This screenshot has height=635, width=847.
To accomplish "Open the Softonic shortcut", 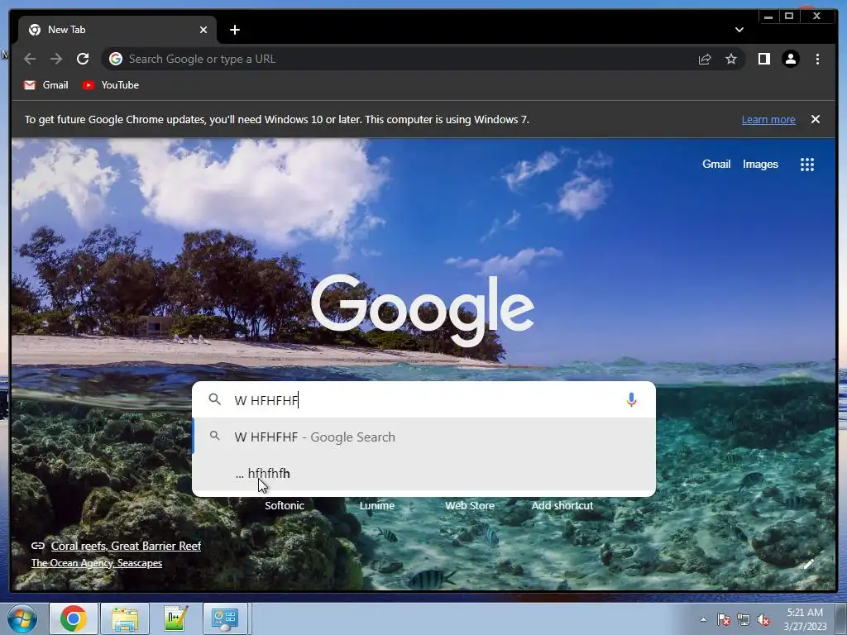I will click(285, 505).
